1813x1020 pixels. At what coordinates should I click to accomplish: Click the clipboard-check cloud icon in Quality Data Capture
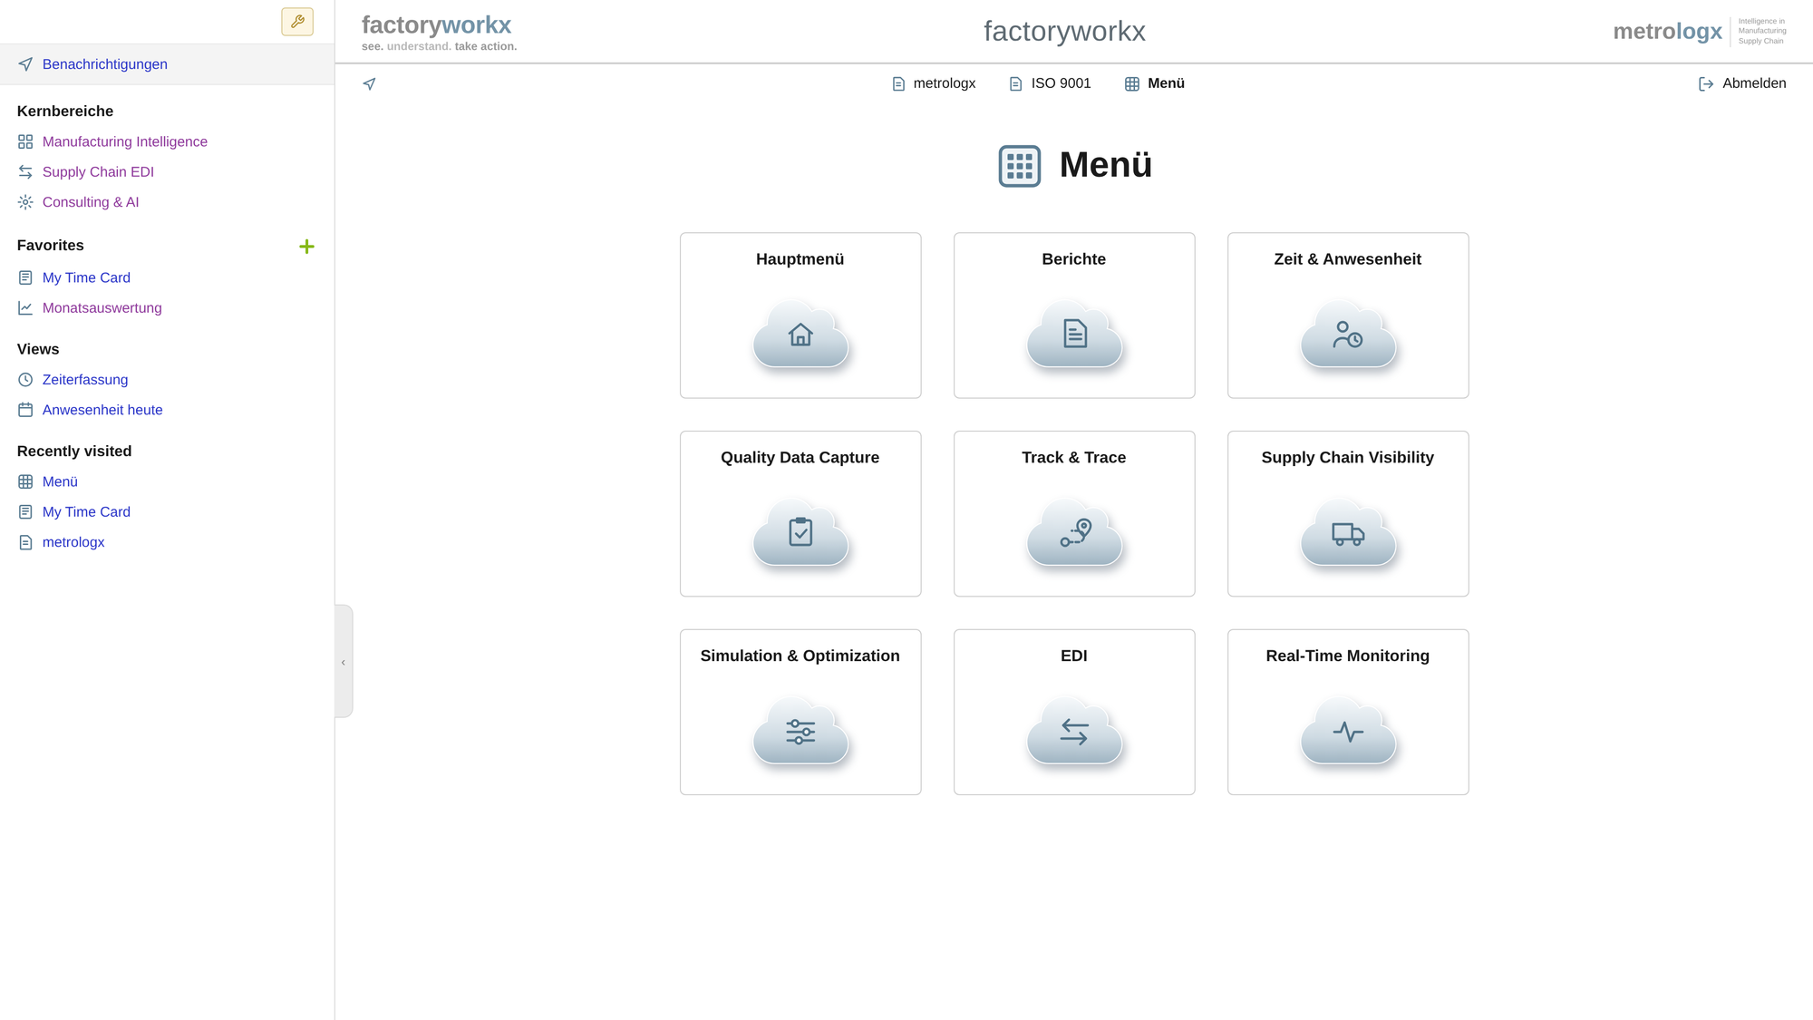(x=800, y=532)
